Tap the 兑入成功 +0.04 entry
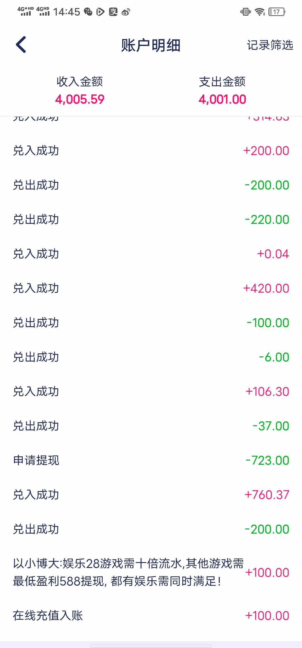The width and height of the screenshot is (302, 648). coord(151,254)
